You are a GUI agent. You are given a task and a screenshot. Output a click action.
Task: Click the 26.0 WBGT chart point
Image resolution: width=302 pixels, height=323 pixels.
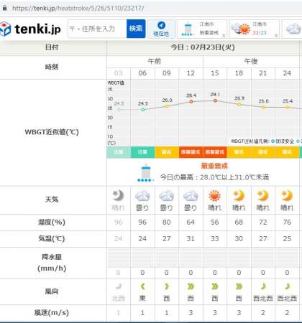167,106
